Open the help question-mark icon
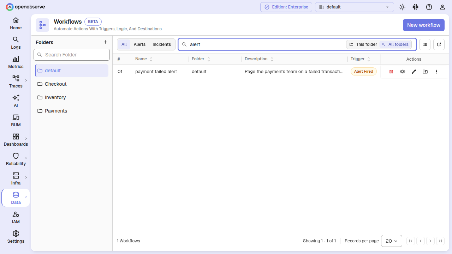The image size is (452, 254). click(429, 7)
